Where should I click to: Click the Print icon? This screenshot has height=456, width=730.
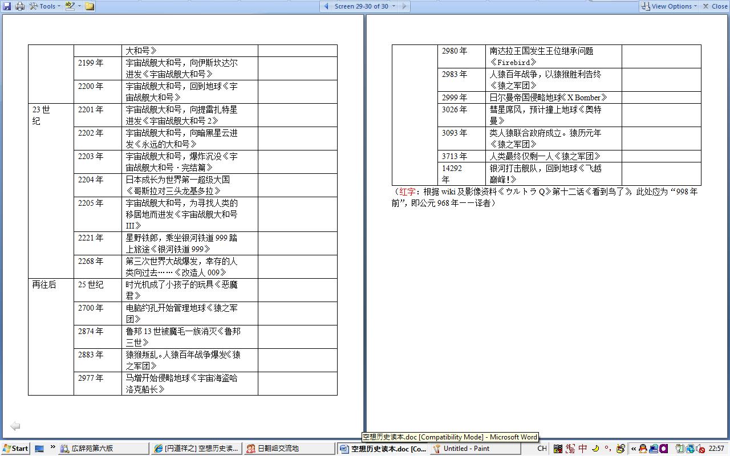pyautogui.click(x=20, y=6)
